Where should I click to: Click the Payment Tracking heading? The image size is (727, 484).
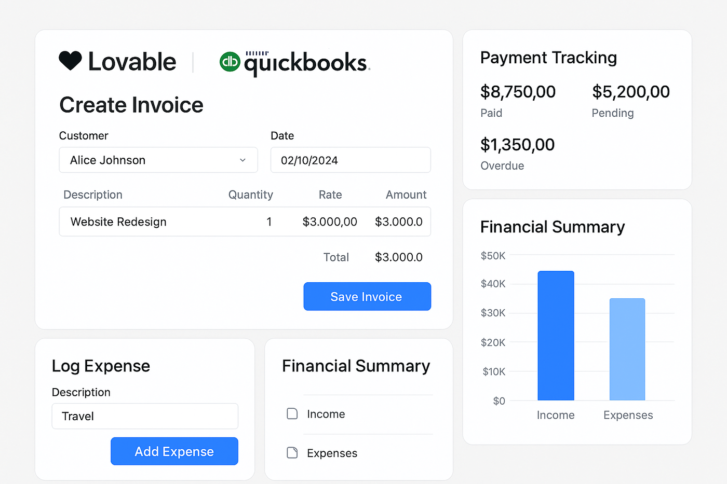click(x=548, y=58)
